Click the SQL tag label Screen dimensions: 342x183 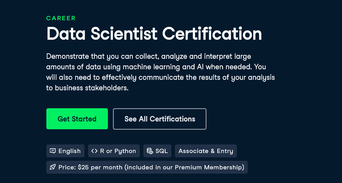tap(162, 151)
